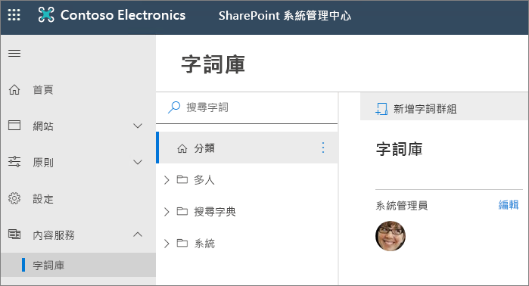The height and width of the screenshot is (286, 529).
Task: Click the 新增字詞群組 add group icon
Action: click(381, 109)
